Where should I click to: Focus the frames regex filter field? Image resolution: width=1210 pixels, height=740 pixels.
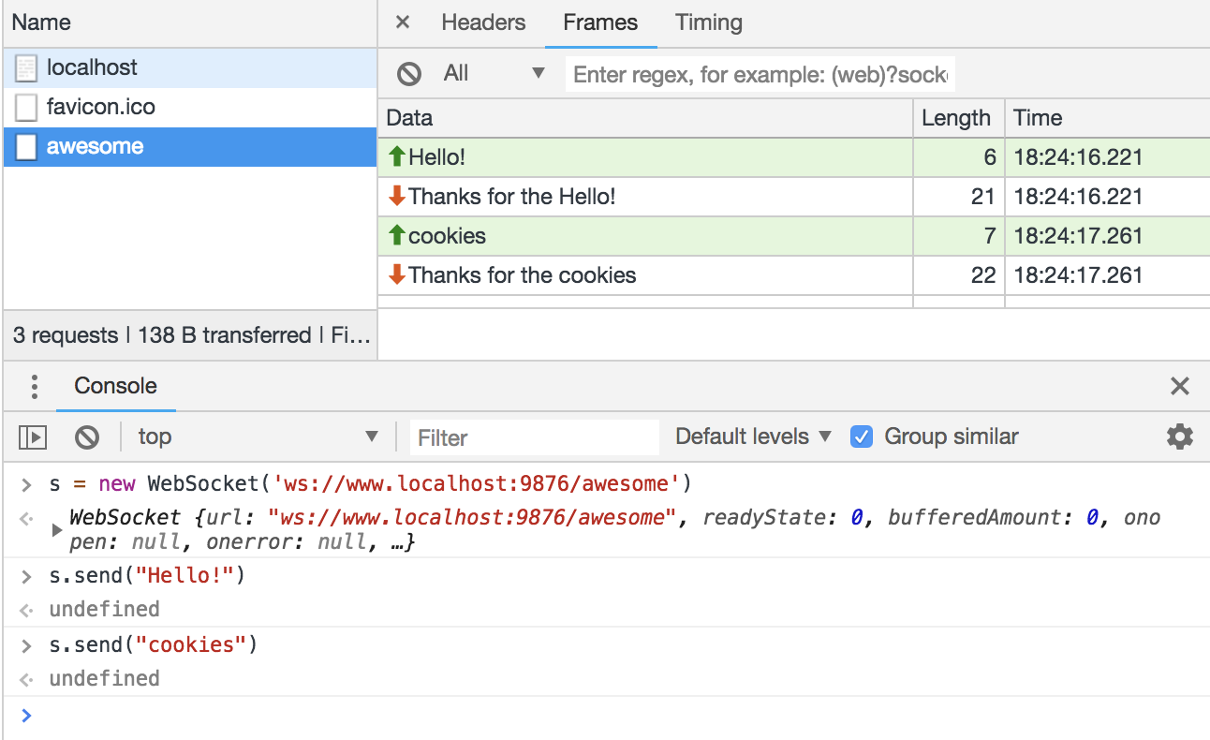(x=760, y=74)
